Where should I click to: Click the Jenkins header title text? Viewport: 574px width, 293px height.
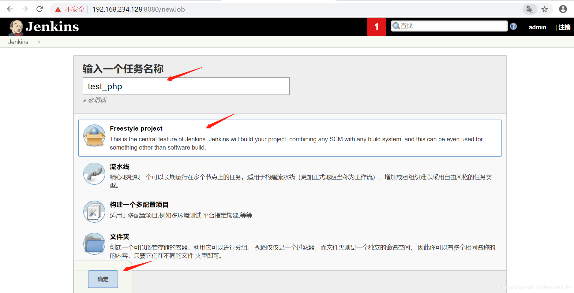pyautogui.click(x=52, y=27)
